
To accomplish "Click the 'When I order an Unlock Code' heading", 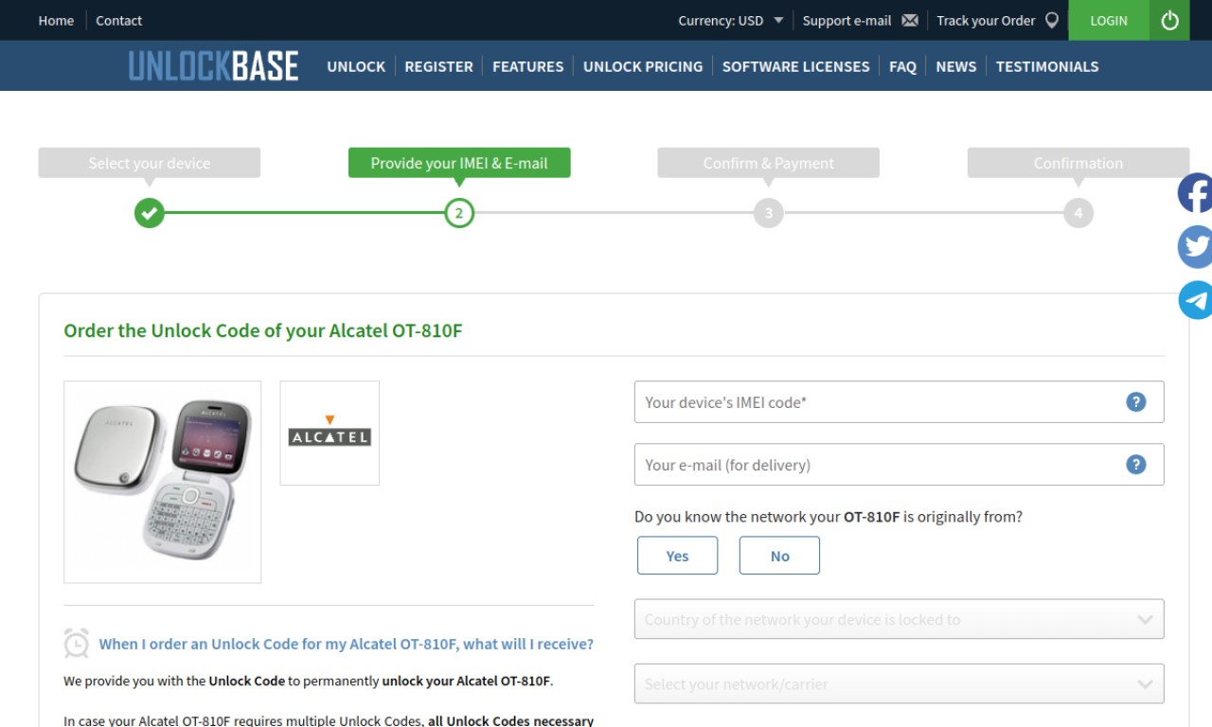I will (x=346, y=644).
